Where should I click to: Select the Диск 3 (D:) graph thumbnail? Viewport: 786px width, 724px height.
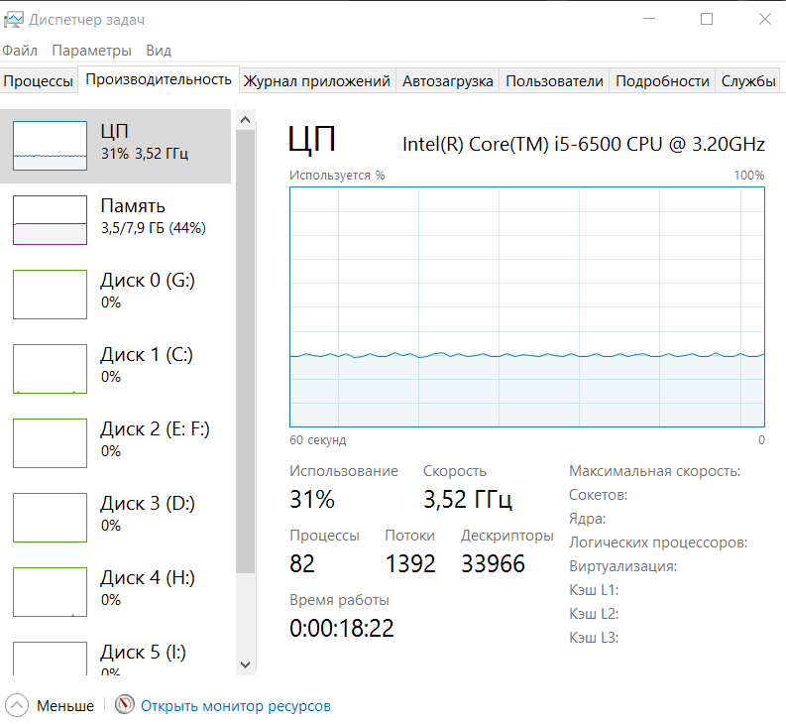tap(50, 518)
